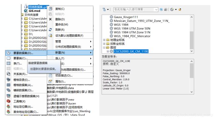This screenshot has width=215, height=119.
Task: Open the globe icon dropdown arrow
Action: click(x=176, y=10)
